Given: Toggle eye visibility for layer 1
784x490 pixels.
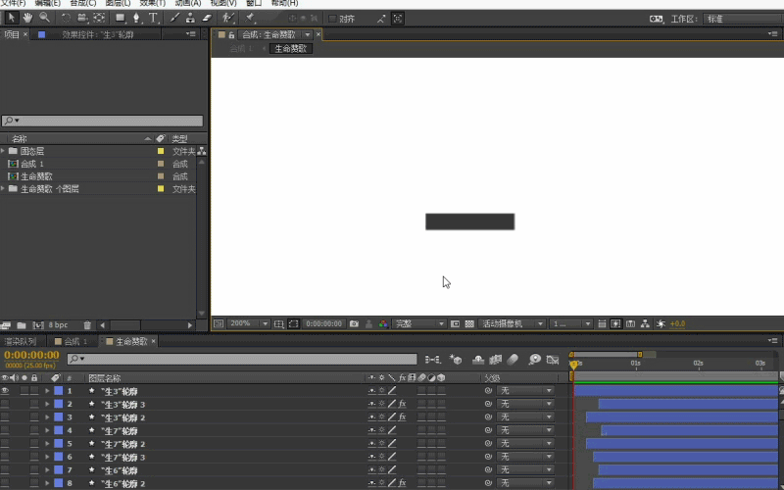Looking at the screenshot, I should coord(5,391).
